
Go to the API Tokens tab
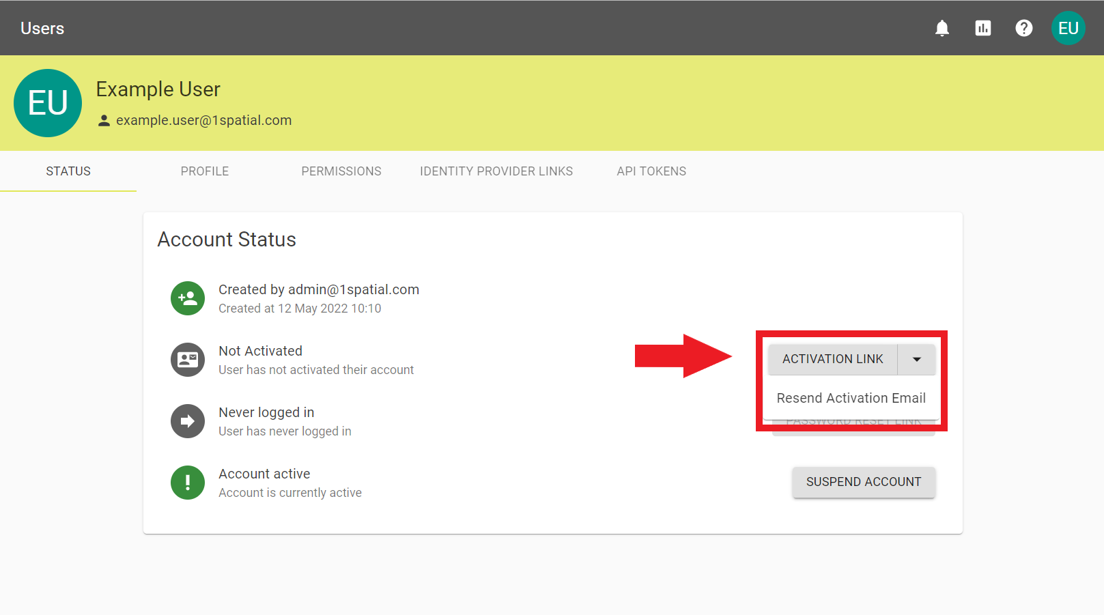(651, 171)
